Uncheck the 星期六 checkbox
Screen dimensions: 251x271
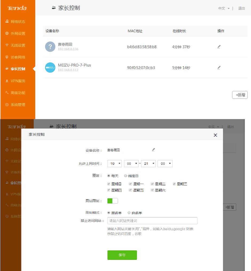[x=152, y=190]
